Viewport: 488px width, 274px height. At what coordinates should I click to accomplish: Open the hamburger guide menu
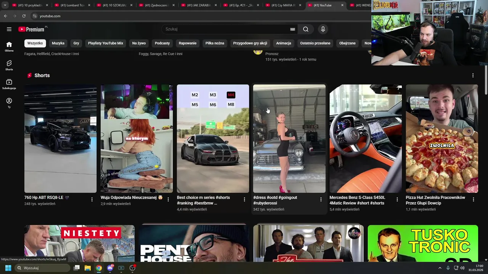click(9, 29)
